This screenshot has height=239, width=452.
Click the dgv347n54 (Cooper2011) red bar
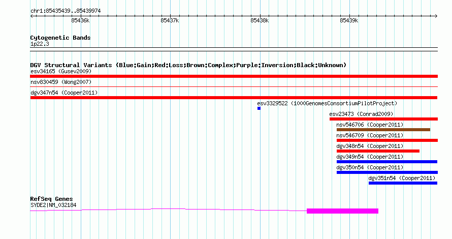[x=234, y=98]
